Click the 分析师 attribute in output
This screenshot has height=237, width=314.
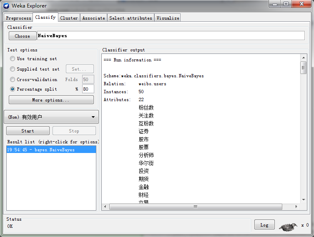[146, 155]
